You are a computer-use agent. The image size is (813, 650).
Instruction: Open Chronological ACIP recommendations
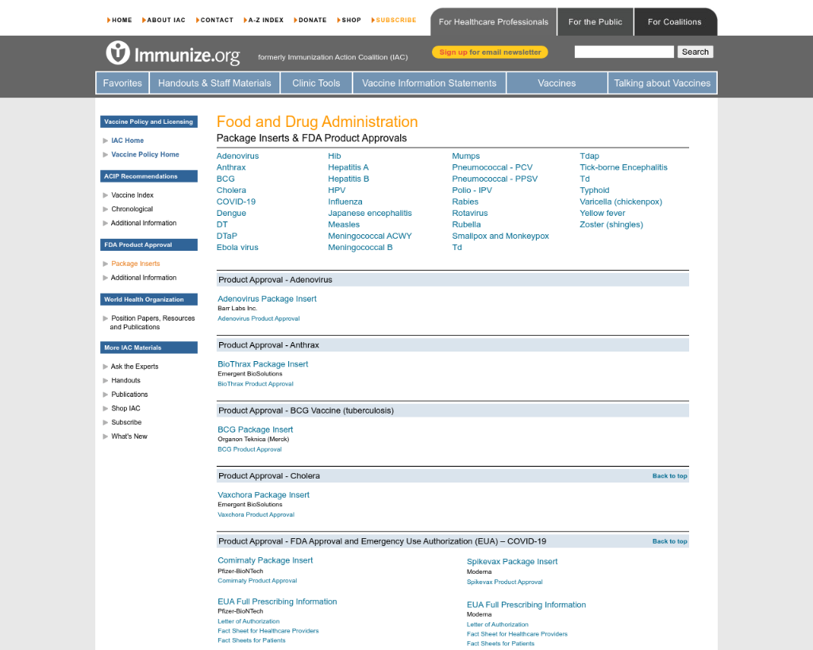[132, 209]
